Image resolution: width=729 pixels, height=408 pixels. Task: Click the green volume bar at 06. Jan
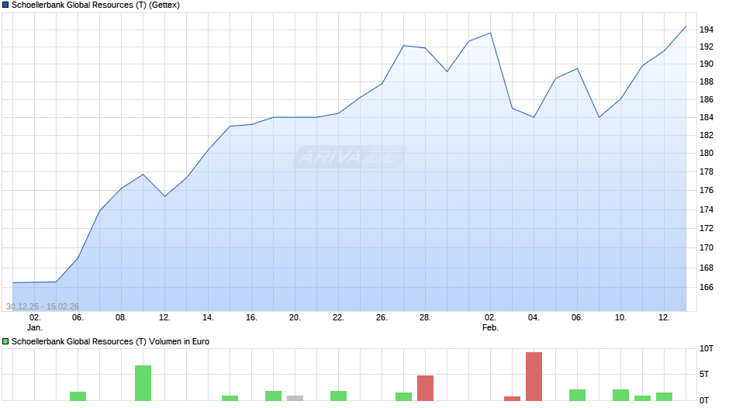(x=78, y=396)
